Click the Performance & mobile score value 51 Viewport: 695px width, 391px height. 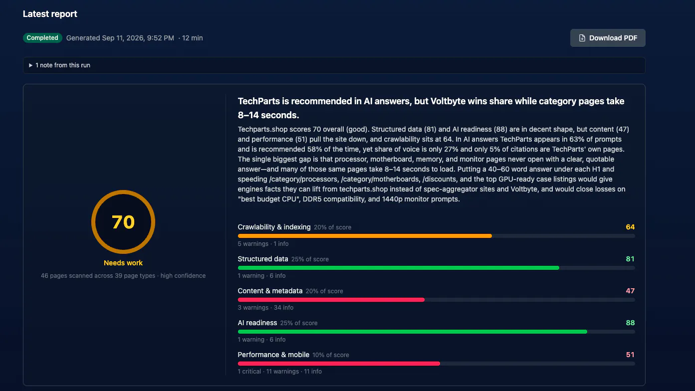pyautogui.click(x=630, y=355)
